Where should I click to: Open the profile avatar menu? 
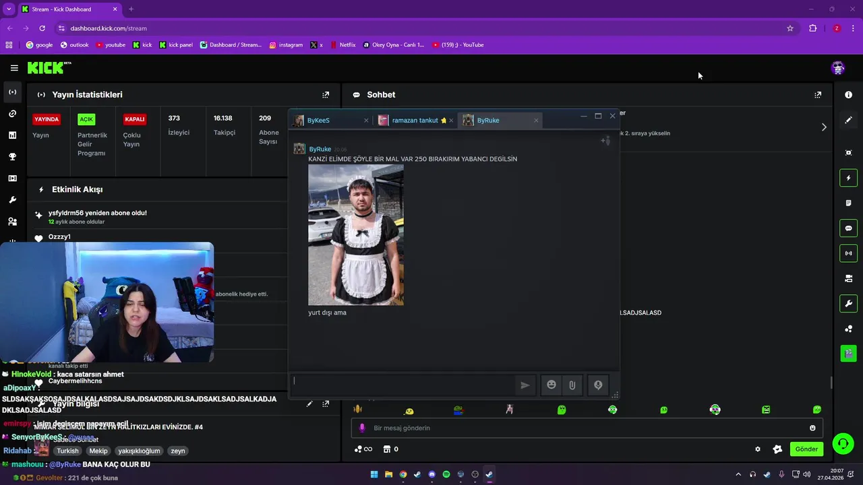tap(838, 67)
